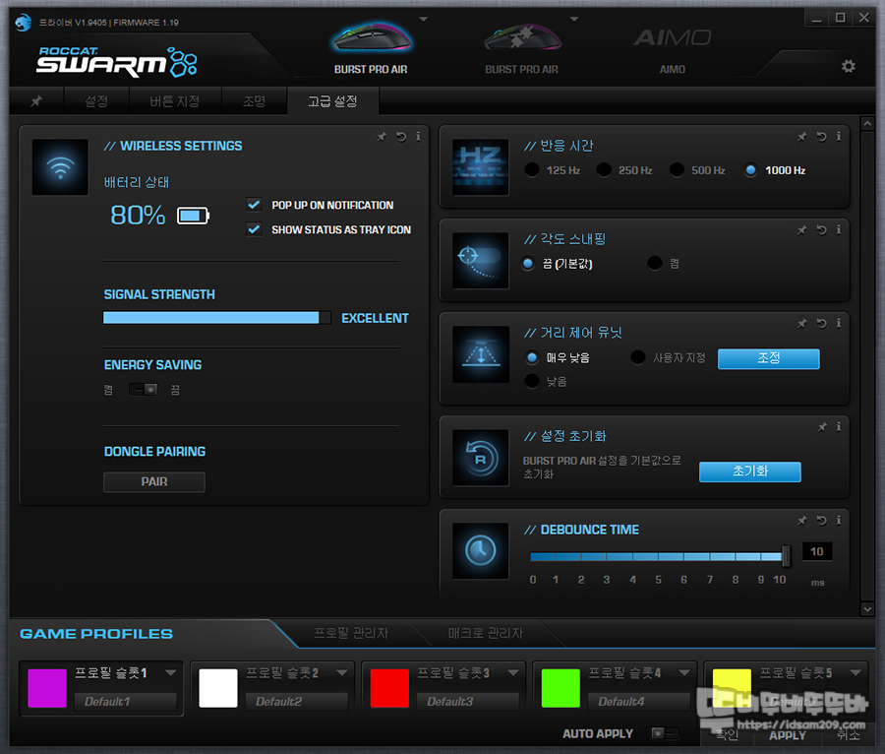
Task: Expand second Burst Pro Air device dropdown
Action: (x=574, y=20)
